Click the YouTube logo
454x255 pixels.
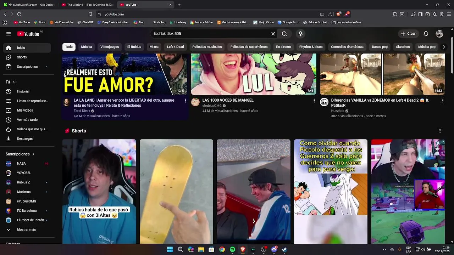click(28, 34)
